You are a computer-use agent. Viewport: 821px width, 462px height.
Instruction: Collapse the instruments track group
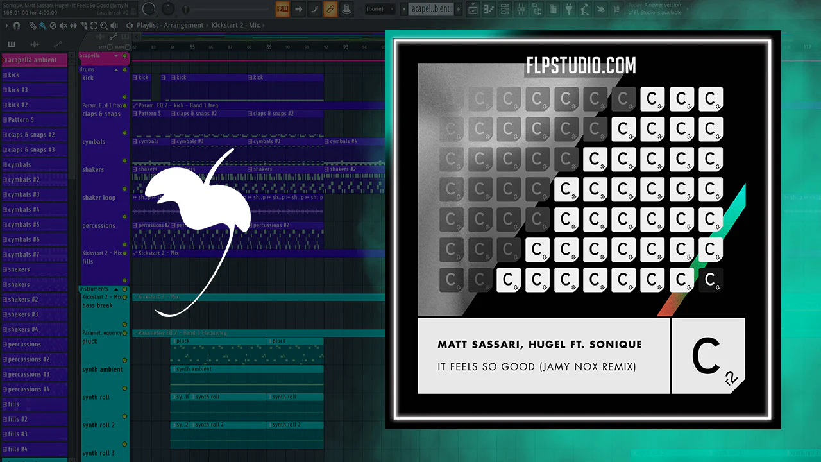(x=116, y=289)
